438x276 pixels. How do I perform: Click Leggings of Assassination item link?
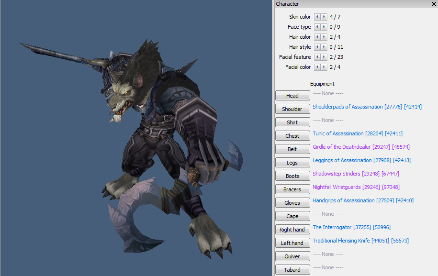361,160
